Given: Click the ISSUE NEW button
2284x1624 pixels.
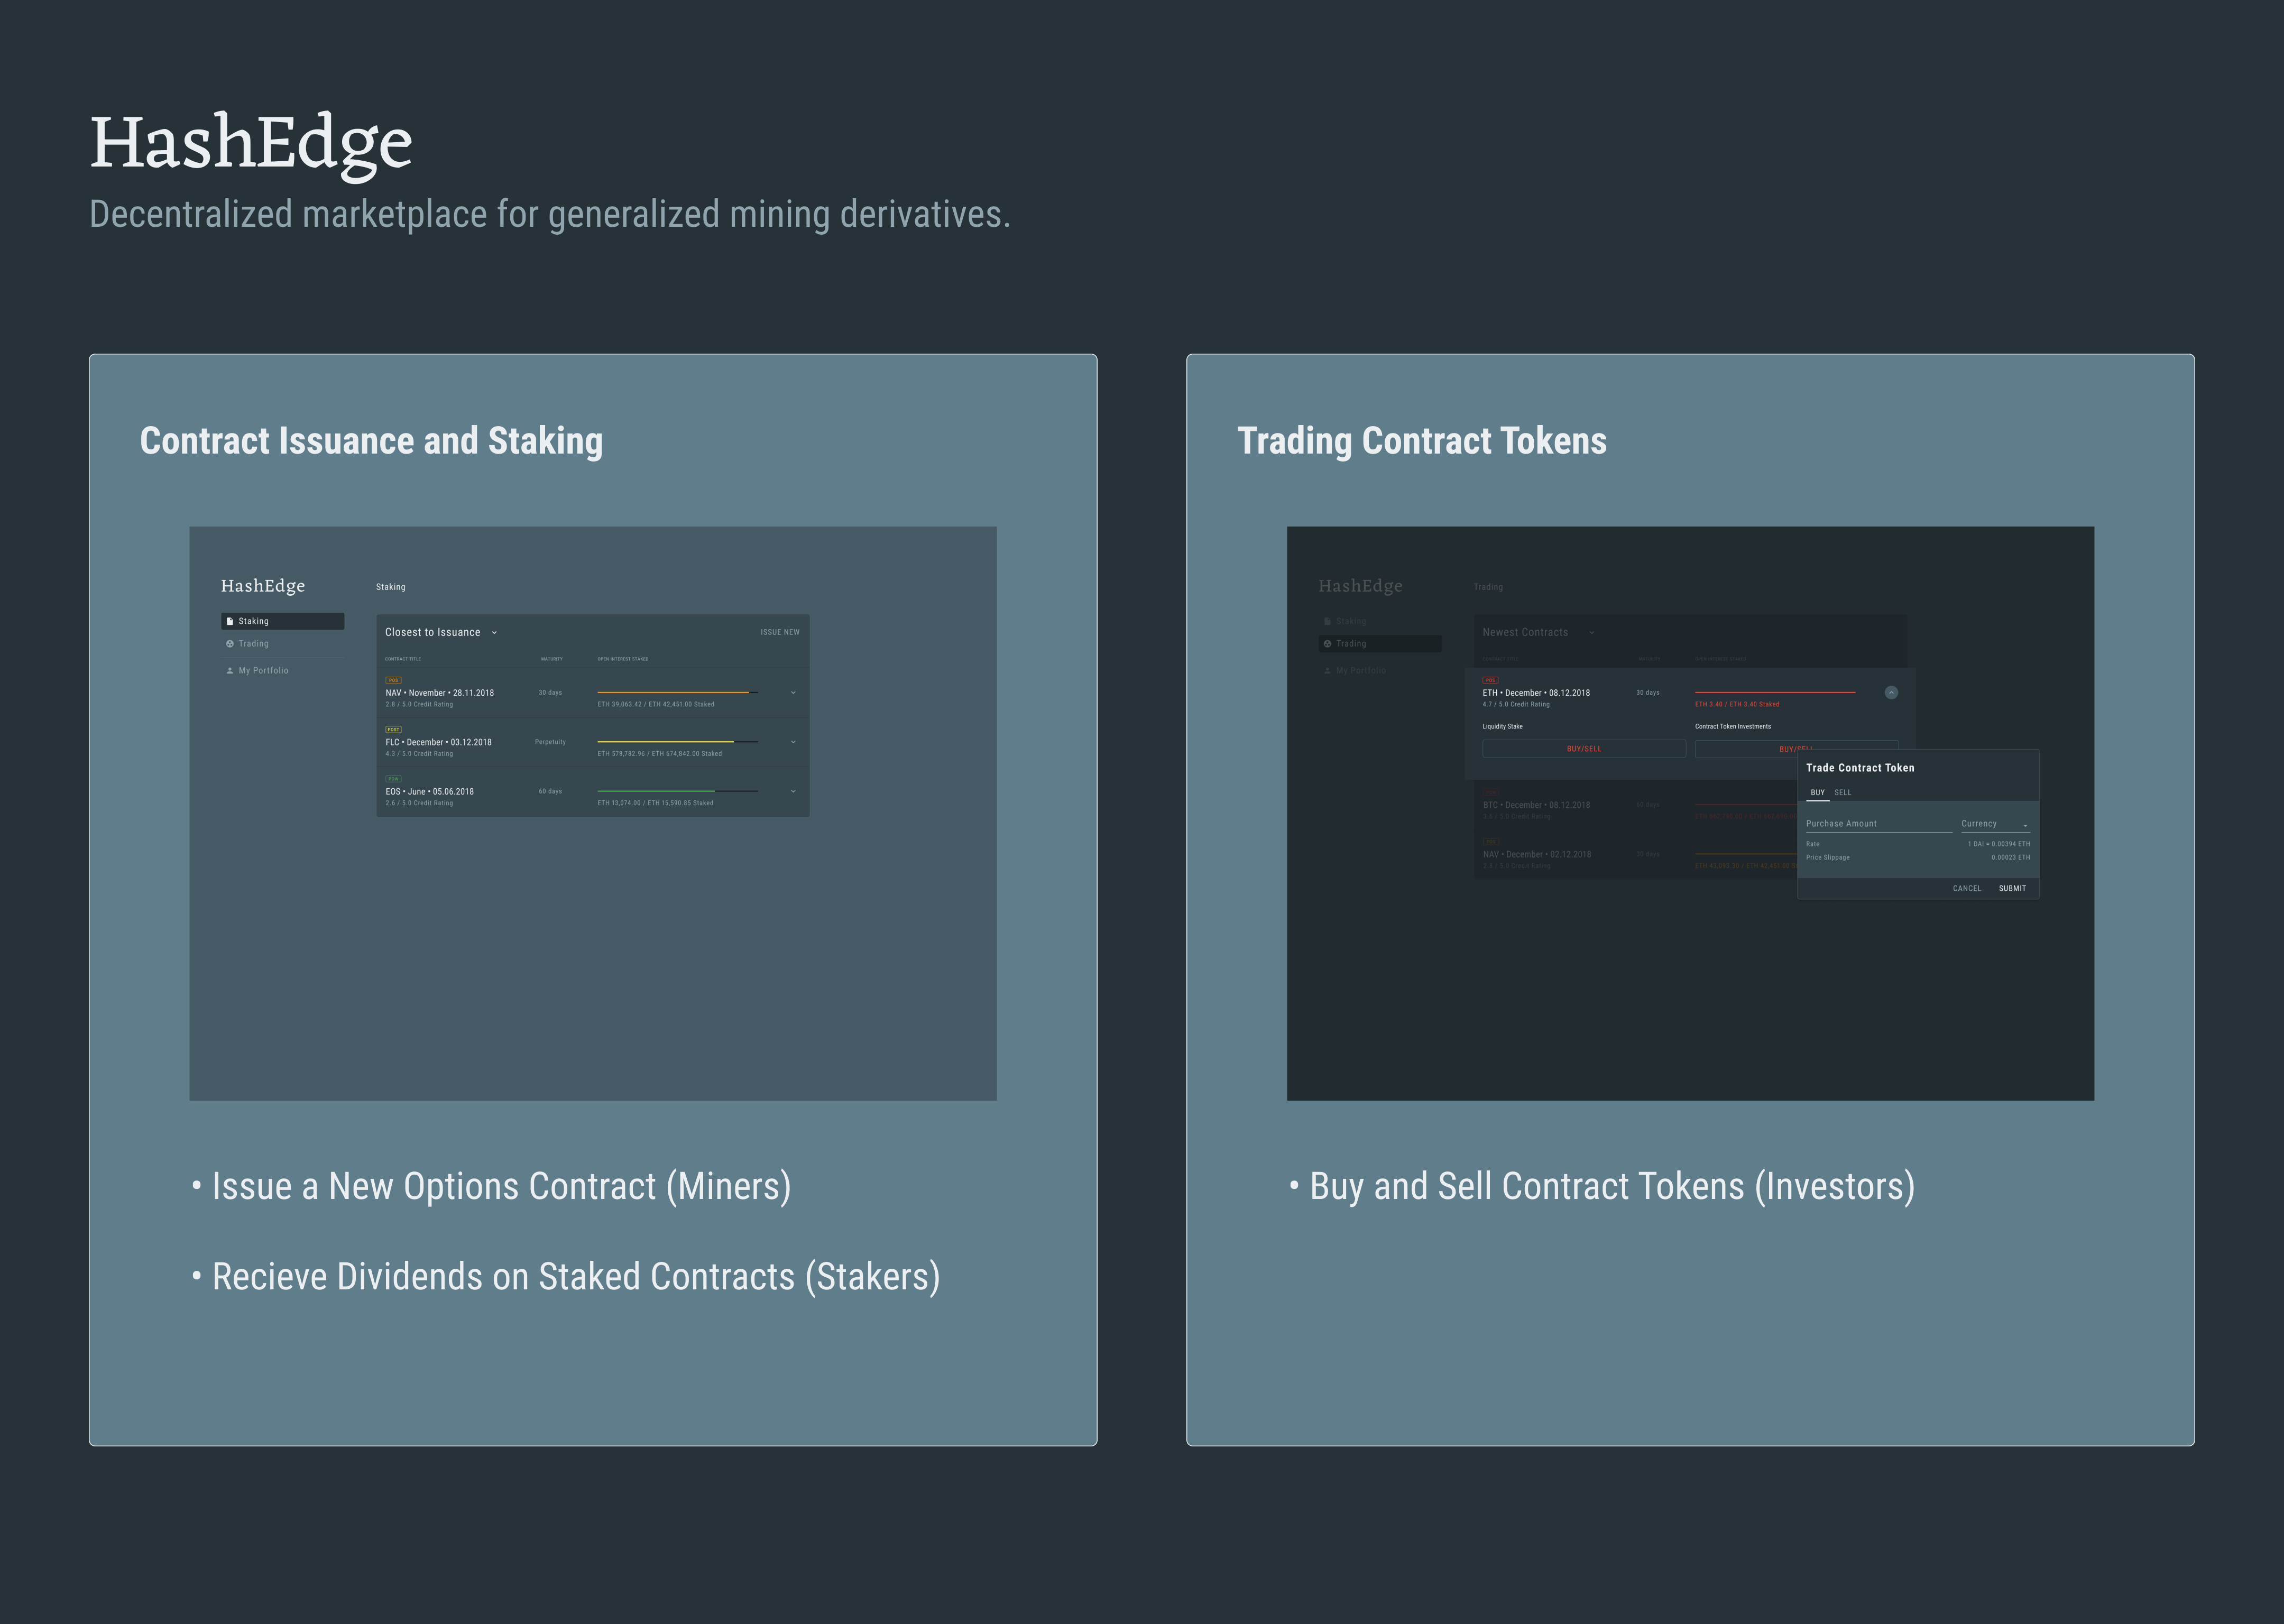Looking at the screenshot, I should click(x=779, y=632).
